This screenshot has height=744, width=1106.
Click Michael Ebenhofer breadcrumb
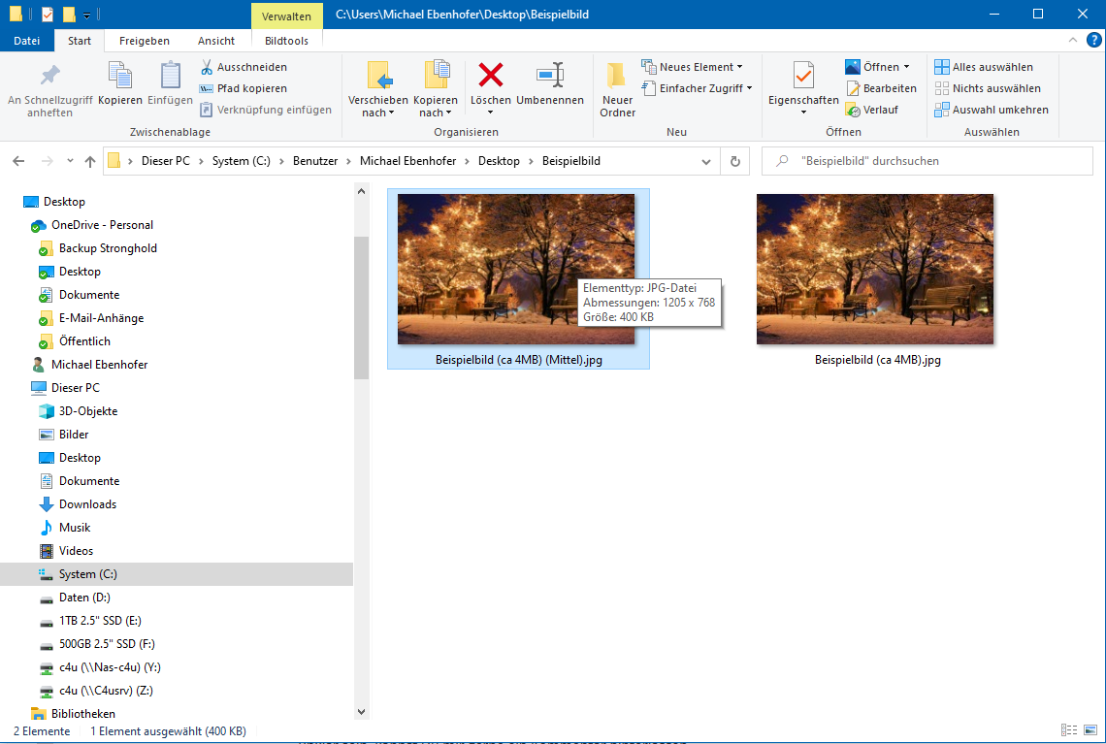tap(407, 161)
